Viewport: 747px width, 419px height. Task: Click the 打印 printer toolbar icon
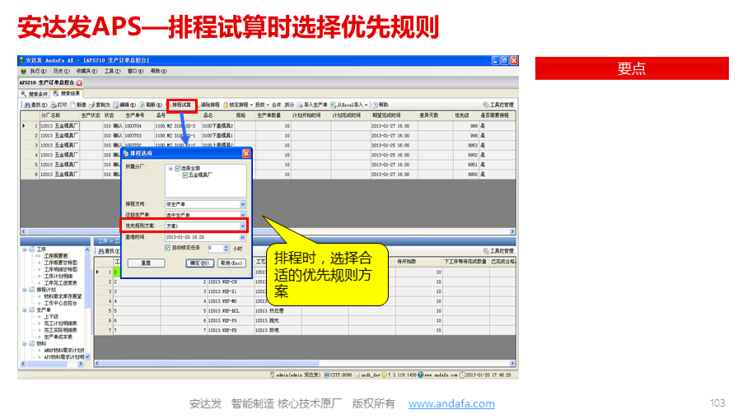[x=54, y=105]
